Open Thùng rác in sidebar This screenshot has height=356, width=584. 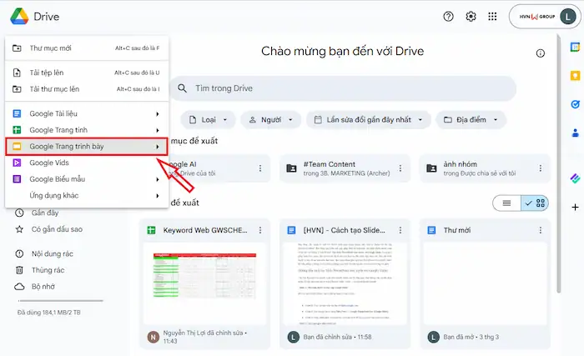(x=48, y=270)
